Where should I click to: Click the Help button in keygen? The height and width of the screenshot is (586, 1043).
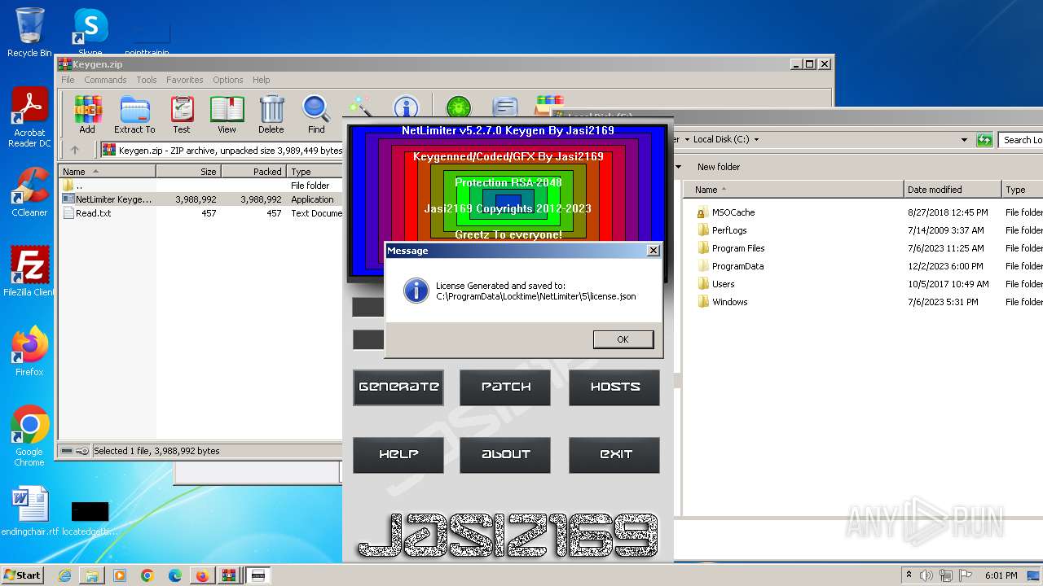pyautogui.click(x=398, y=455)
